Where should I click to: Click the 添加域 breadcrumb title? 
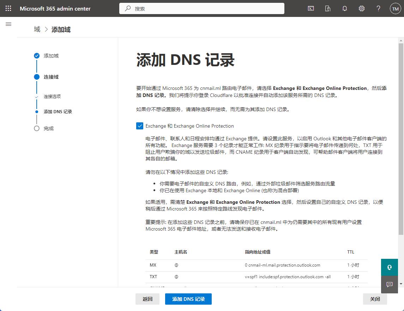point(61,30)
